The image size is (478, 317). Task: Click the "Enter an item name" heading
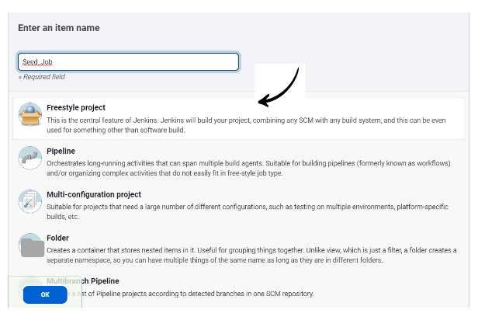(x=59, y=28)
